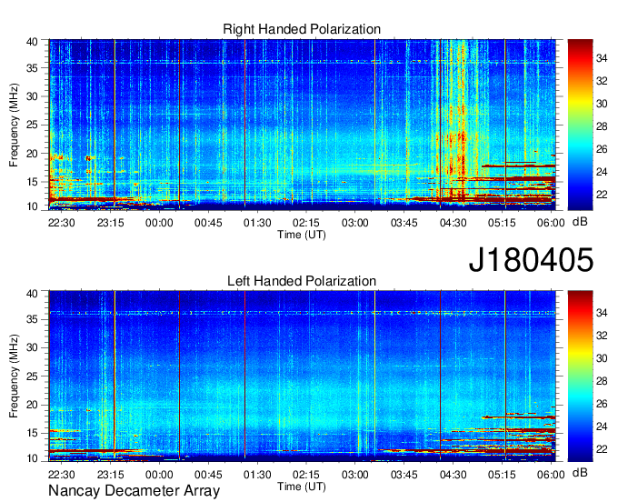Click Time (UT) label under Right Handed plot
Image resolution: width=618 pixels, height=502 pixels.
pos(302,235)
